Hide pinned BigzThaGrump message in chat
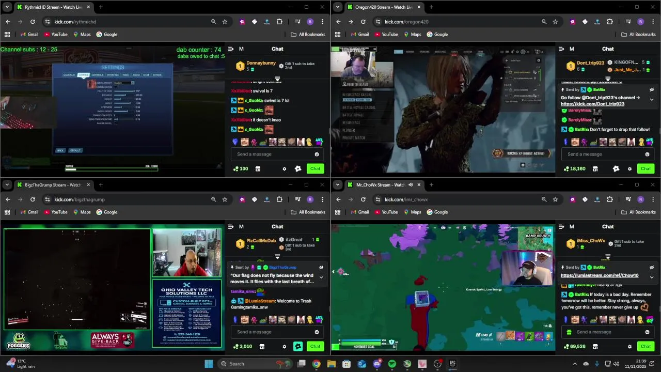The width and height of the screenshot is (661, 372). tap(321, 268)
